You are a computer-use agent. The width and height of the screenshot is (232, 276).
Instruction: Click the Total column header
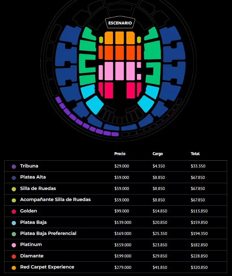[195, 154]
